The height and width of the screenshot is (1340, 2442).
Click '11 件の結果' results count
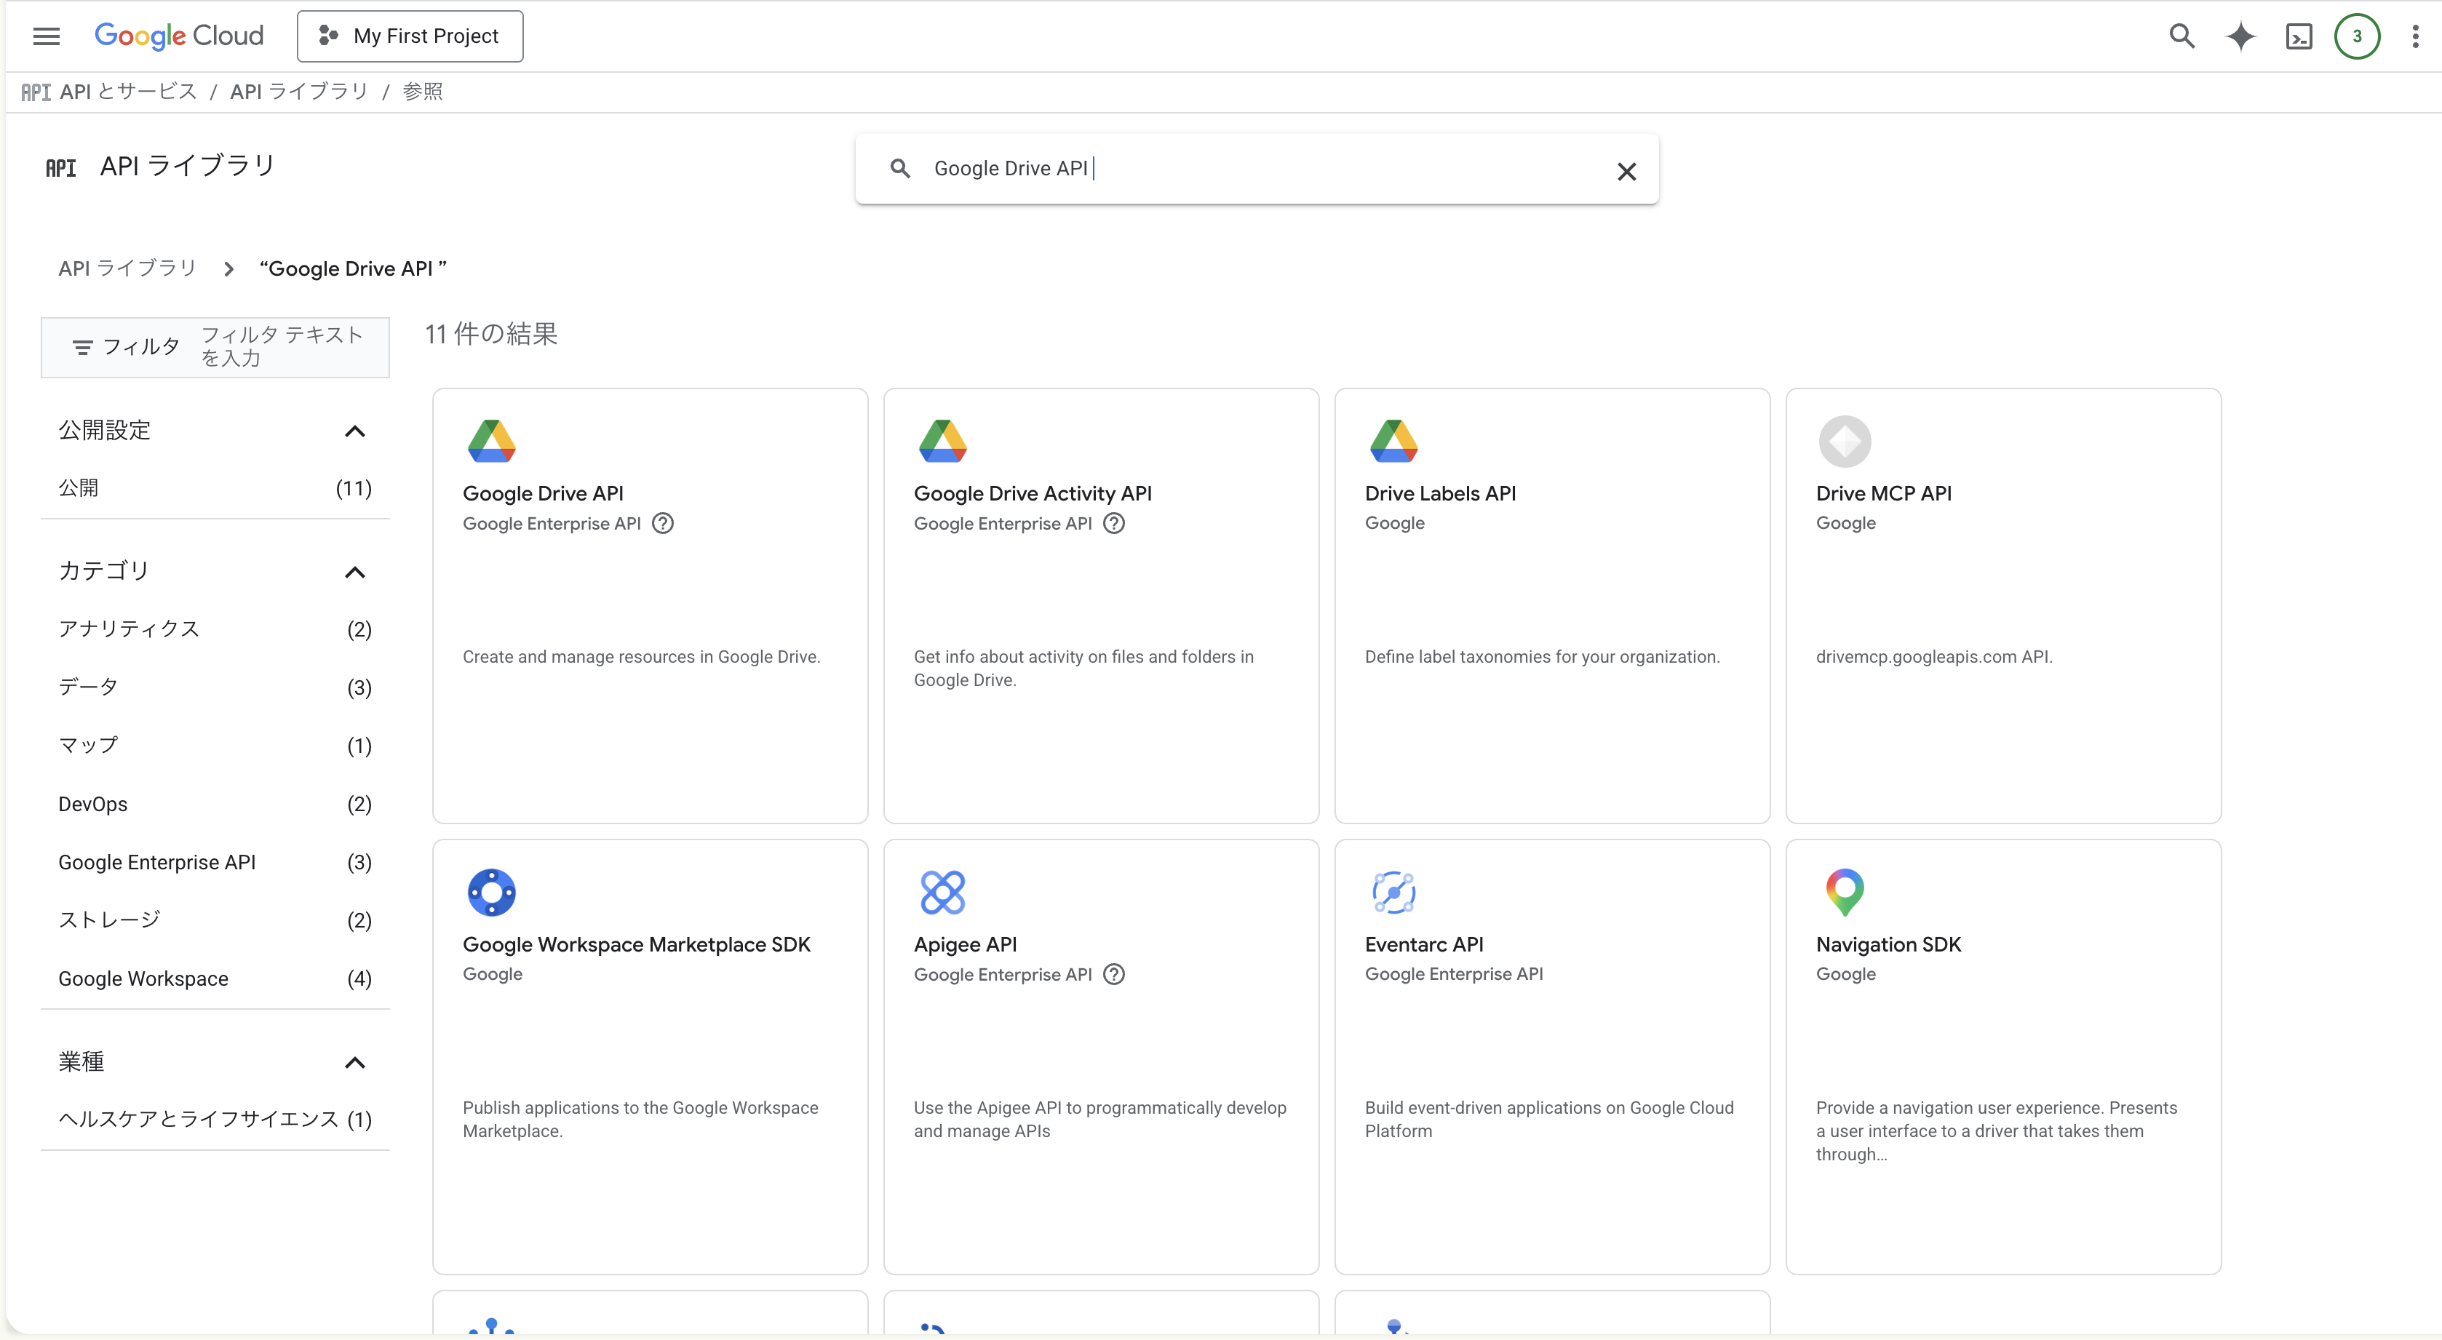click(x=491, y=334)
